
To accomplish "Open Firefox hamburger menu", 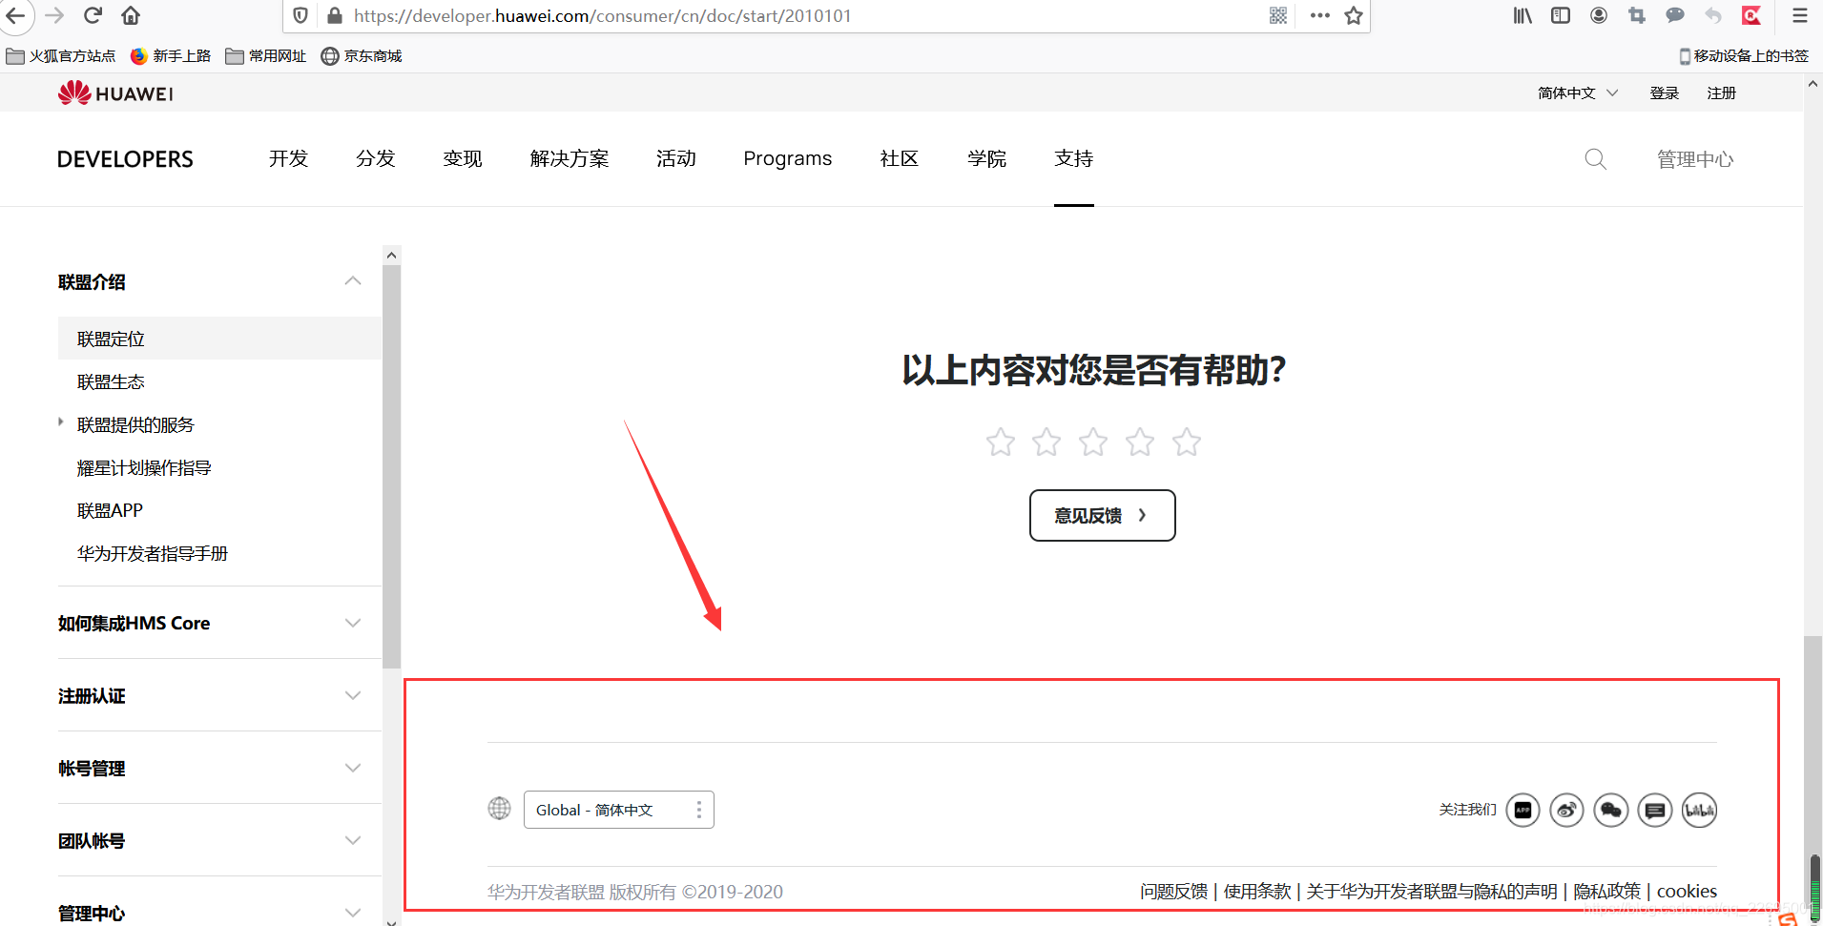I will pos(1800,15).
